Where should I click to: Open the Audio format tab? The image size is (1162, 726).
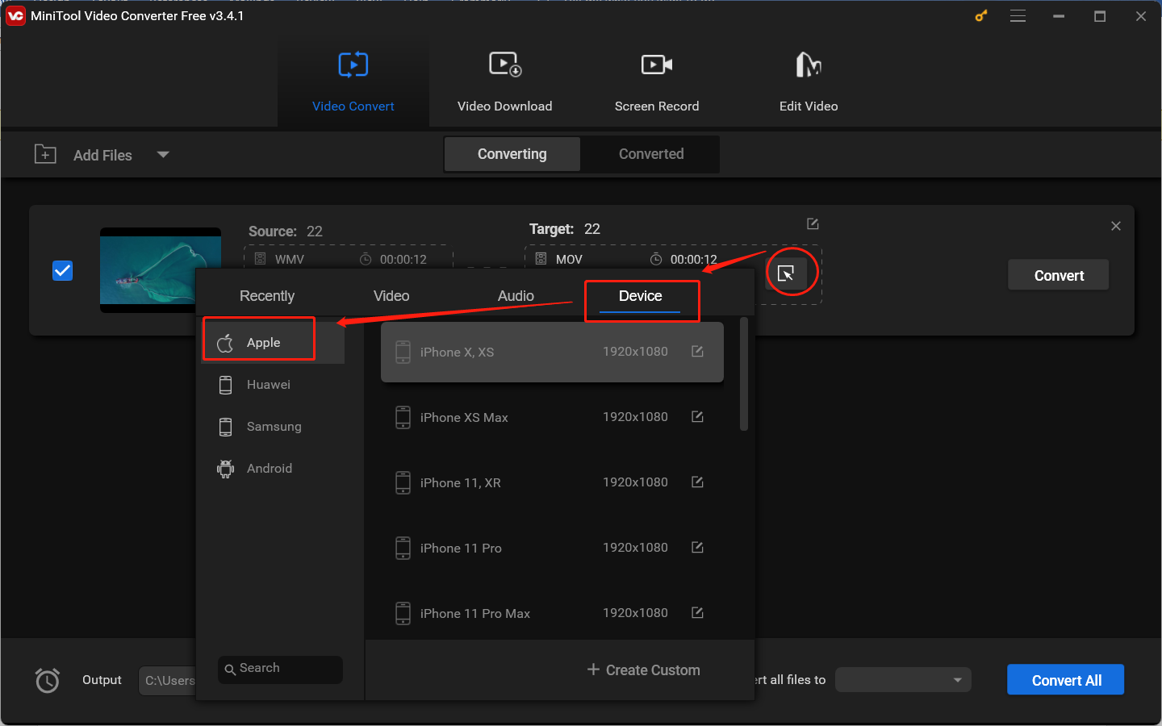point(516,296)
